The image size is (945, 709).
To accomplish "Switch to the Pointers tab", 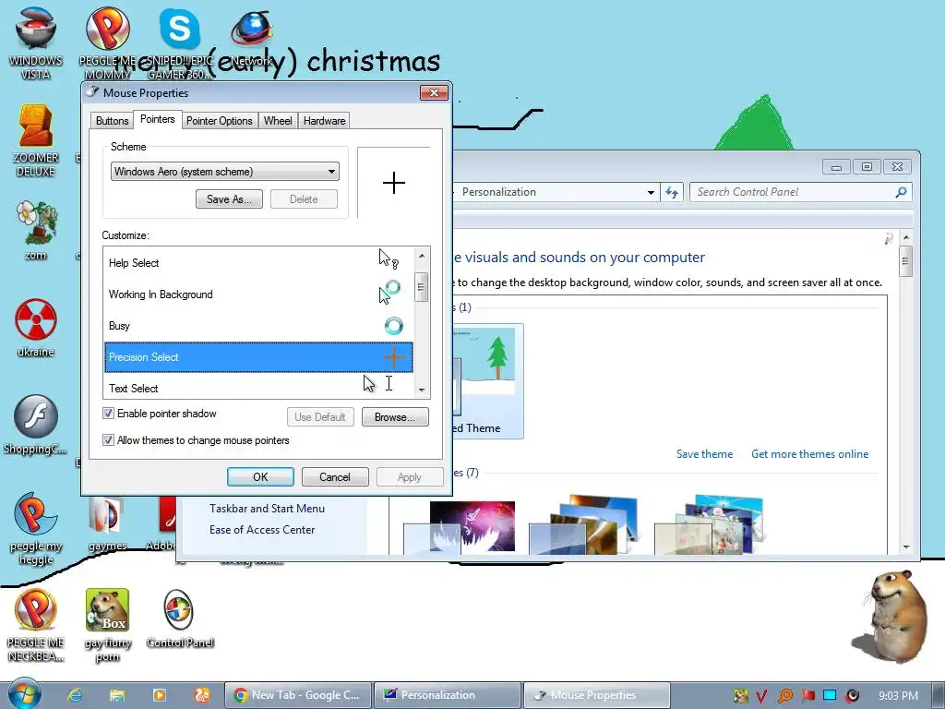I will pyautogui.click(x=157, y=119).
